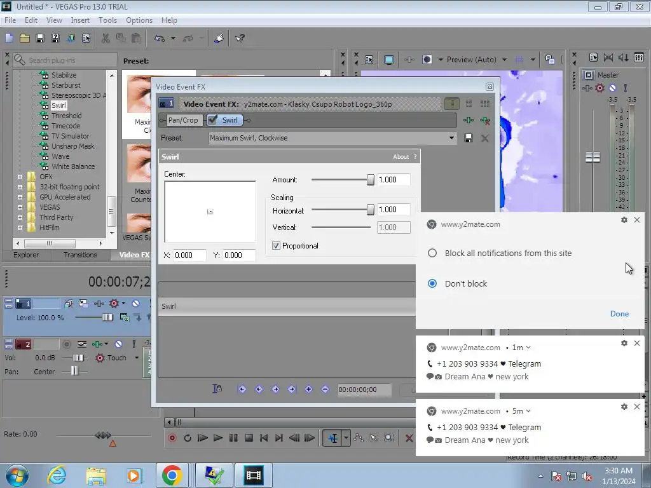Screen dimensions: 651x488
Task: Remove selected plug-in from the chain
Action: tap(484, 120)
